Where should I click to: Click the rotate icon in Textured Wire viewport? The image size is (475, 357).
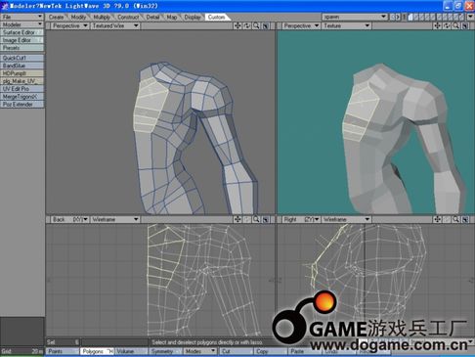pyautogui.click(x=247, y=25)
